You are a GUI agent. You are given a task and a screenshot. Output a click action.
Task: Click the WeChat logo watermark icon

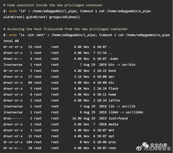145,145
